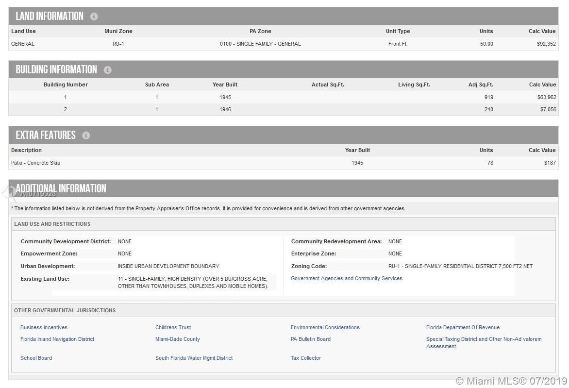Open South Florida Water Mgmt District link
Viewport: 569px width, 388px height.
pos(194,358)
